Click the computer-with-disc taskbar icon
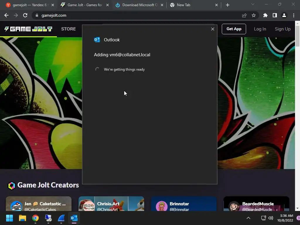The image size is (300, 225). pyautogui.click(x=48, y=218)
